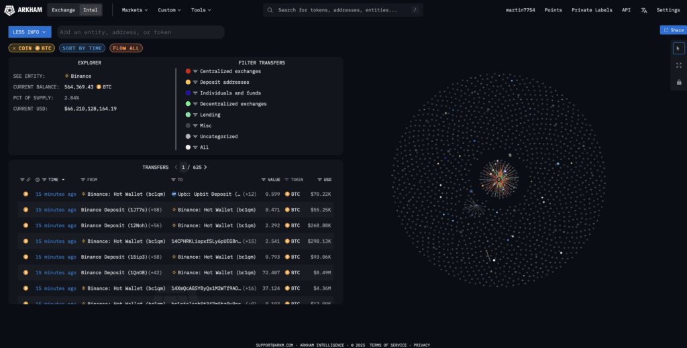Toggle the Misc transfers filter
This screenshot has width=687, height=348.
point(195,125)
